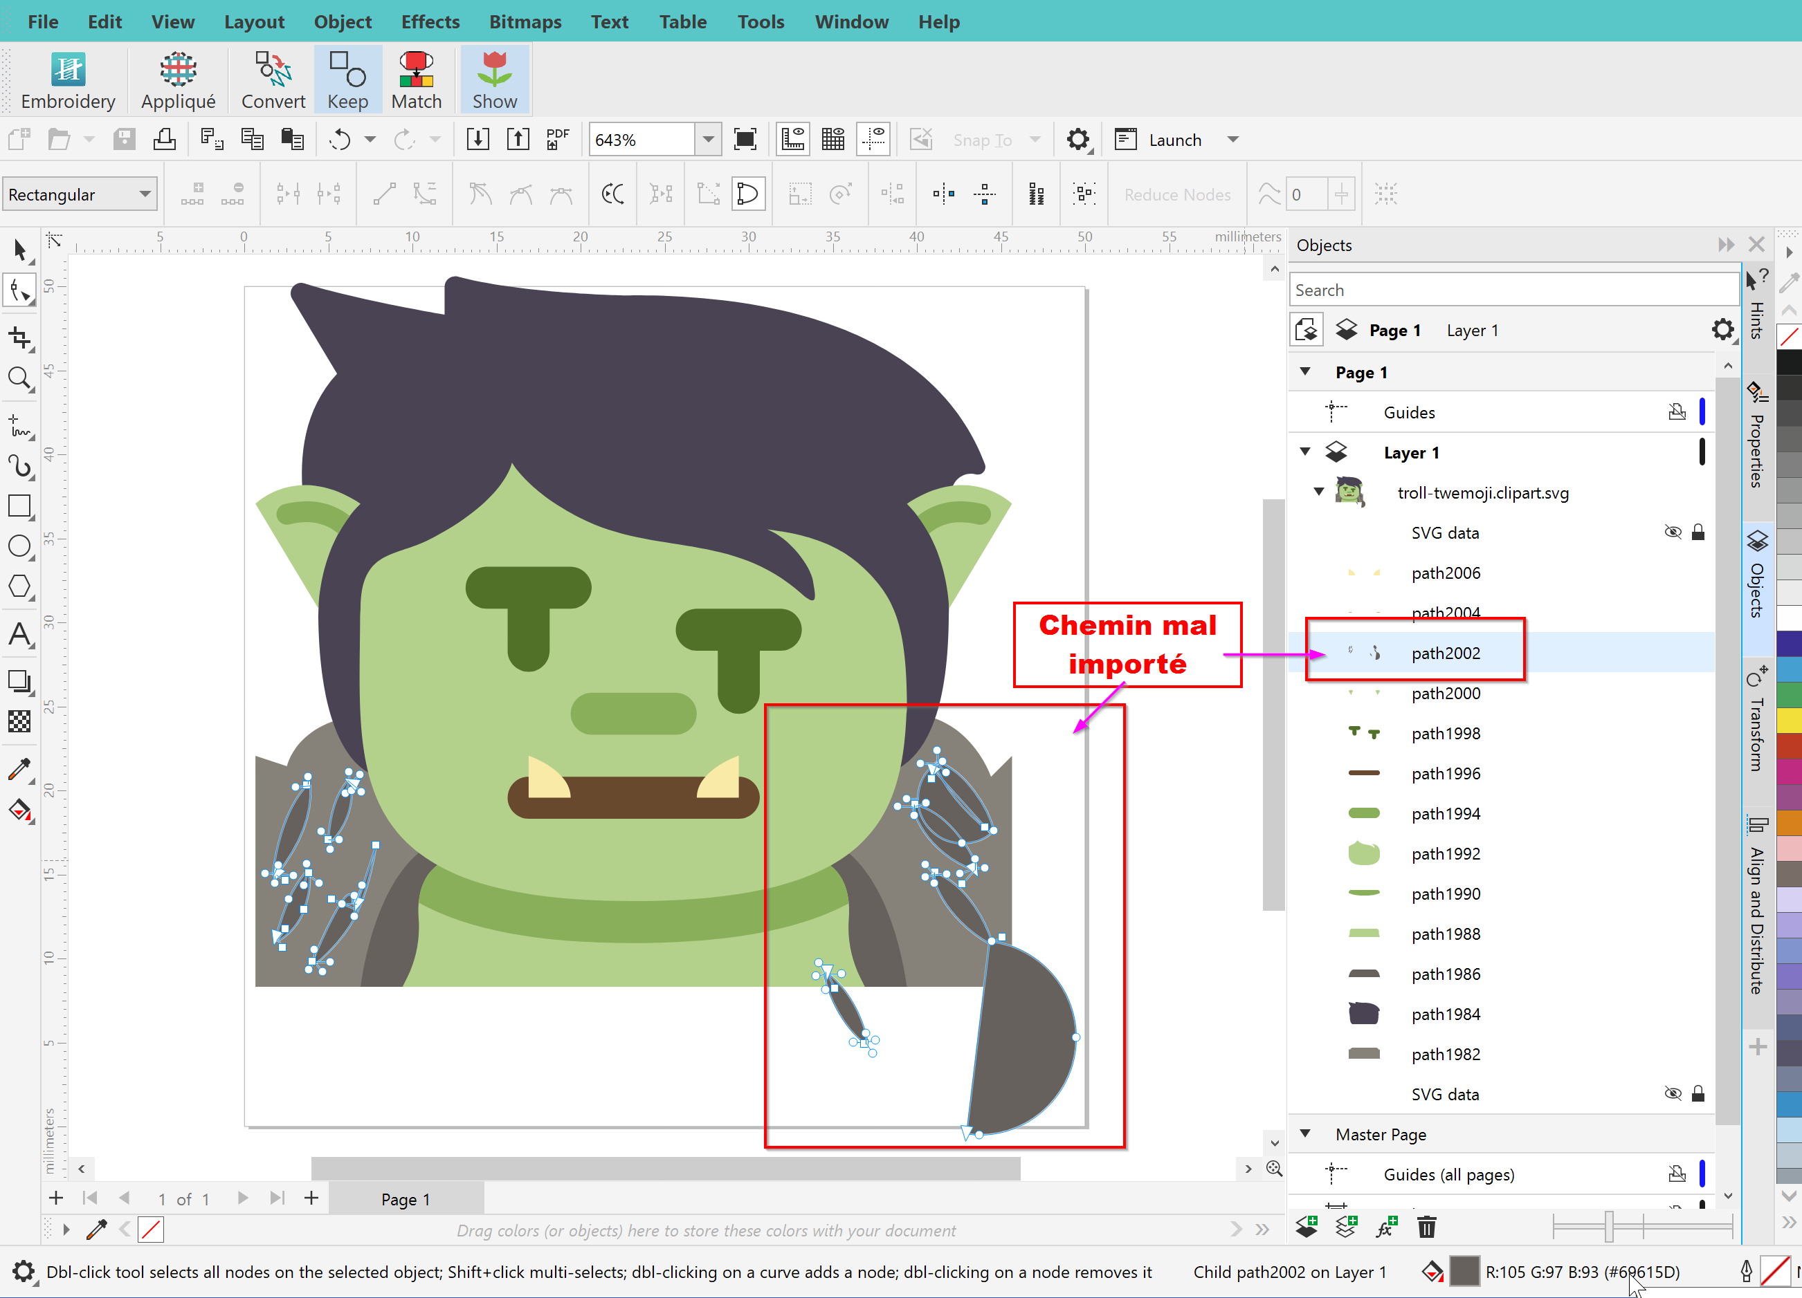Click the Export icon
This screenshot has height=1298, width=1802.
[x=518, y=140]
